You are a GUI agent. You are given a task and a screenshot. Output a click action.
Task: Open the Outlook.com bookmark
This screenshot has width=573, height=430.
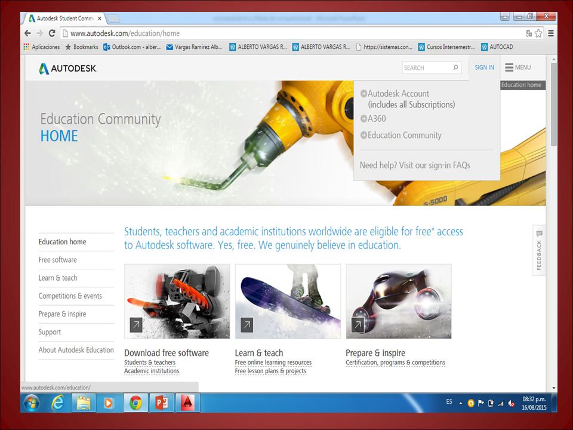(132, 47)
